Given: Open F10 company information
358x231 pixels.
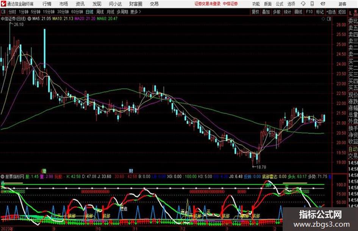Looking at the screenshot, I should tap(309, 12).
